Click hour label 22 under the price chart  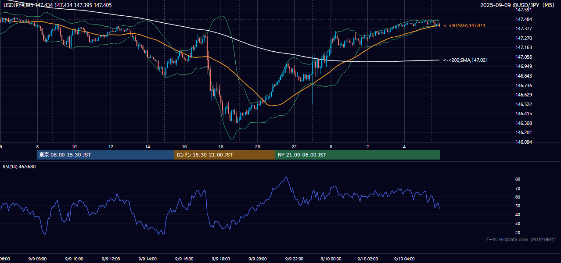(294, 146)
